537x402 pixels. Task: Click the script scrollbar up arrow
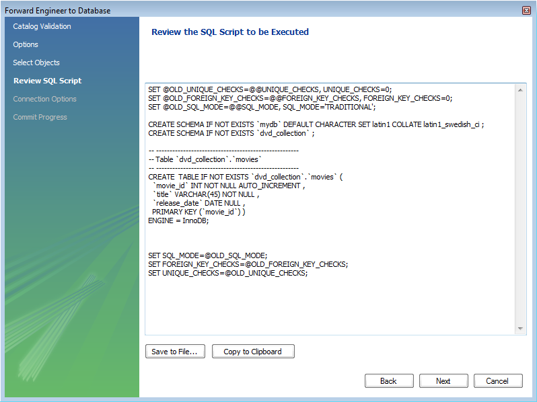(x=521, y=89)
